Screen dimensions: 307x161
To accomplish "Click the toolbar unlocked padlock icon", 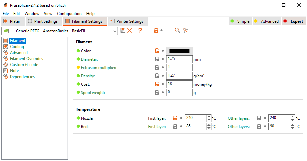I will click(x=156, y=30).
